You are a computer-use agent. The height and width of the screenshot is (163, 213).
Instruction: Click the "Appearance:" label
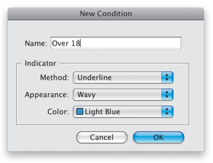47,95
